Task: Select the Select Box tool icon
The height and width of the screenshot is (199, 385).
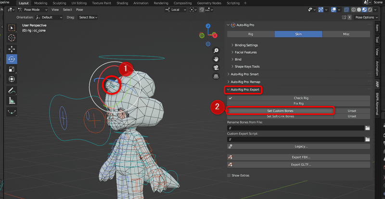Action: pyautogui.click(x=12, y=28)
